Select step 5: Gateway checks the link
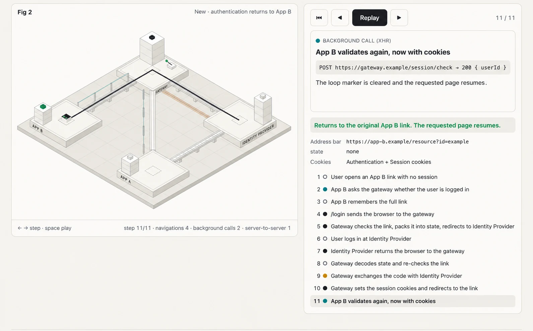The image size is (533, 331). click(413, 226)
